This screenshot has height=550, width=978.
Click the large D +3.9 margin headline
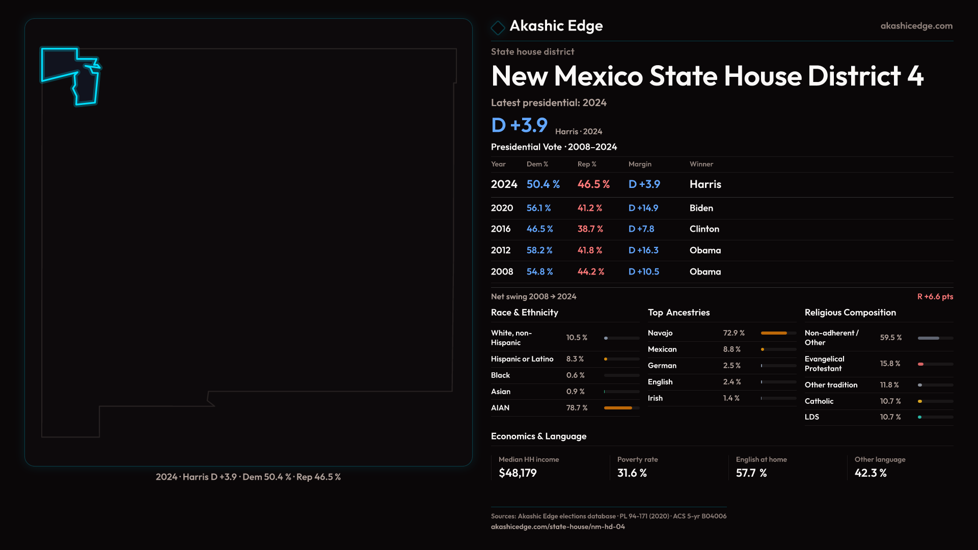(519, 125)
